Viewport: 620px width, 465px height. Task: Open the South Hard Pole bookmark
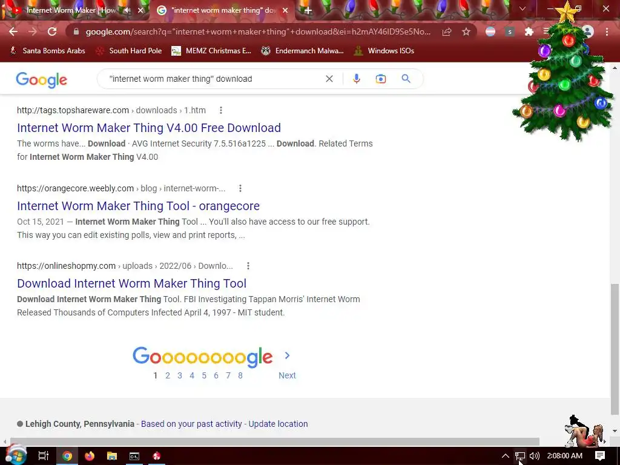point(130,51)
